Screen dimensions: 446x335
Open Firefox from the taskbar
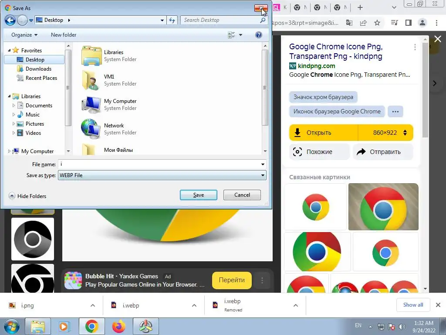(118, 326)
